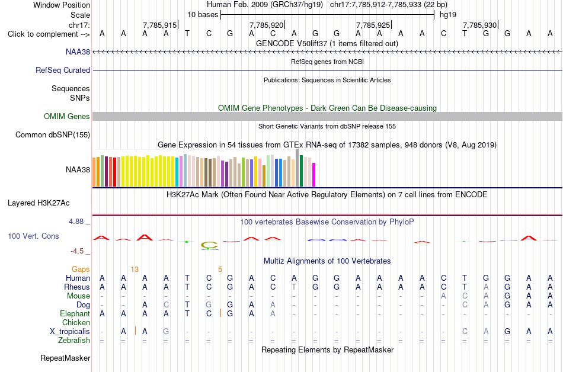
Task: Select the Sequences track label
Action: pyautogui.click(x=71, y=89)
